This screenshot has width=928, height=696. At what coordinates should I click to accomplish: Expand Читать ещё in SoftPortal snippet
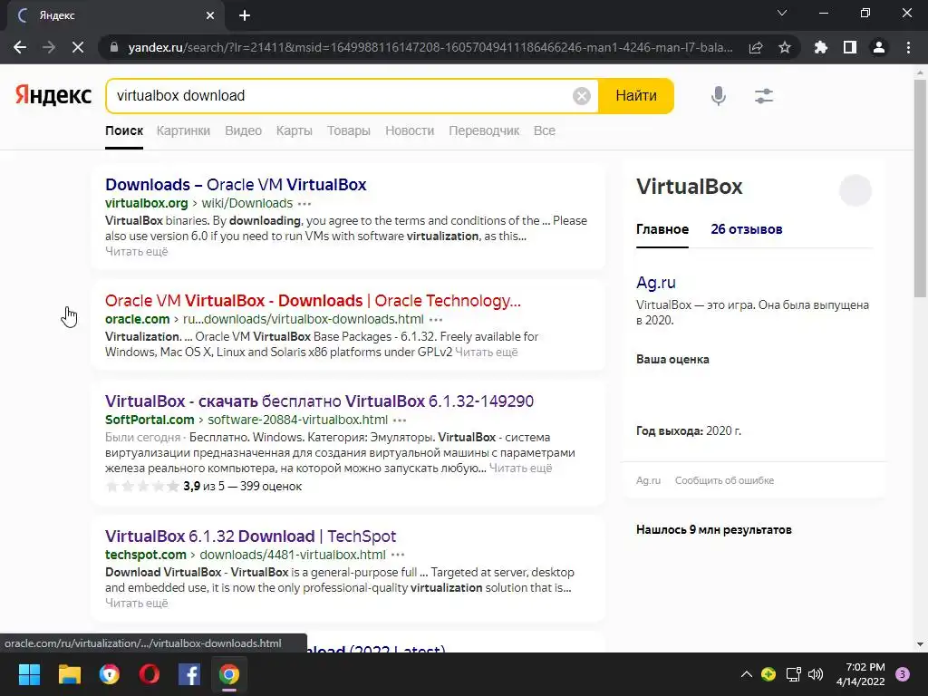(521, 469)
